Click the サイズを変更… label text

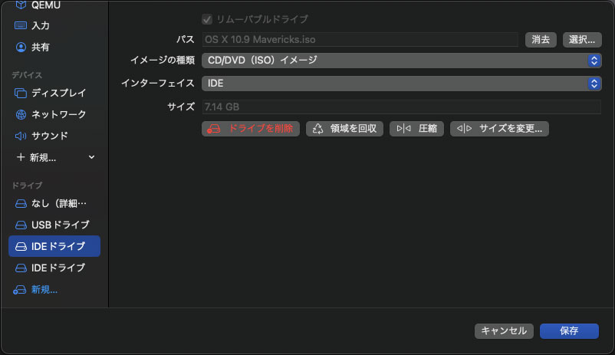(x=510, y=129)
